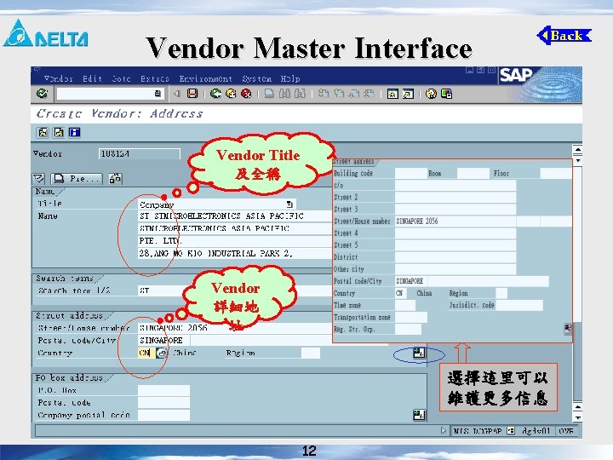Click the Generate Shortcut icon
This screenshot has width=613, height=460.
click(x=408, y=94)
